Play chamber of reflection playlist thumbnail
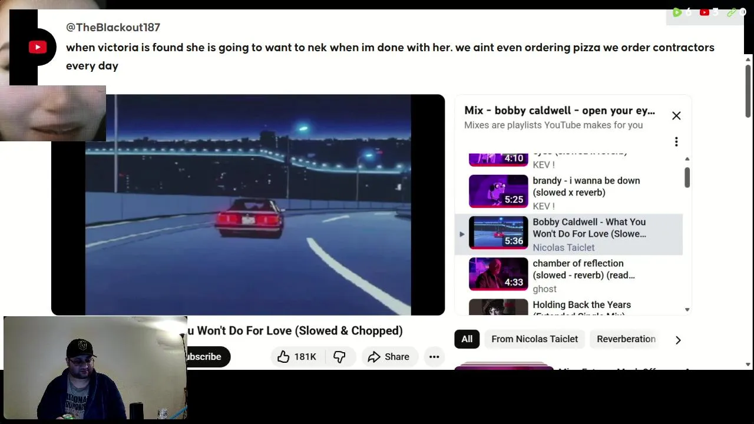The image size is (754, 424). pos(498,274)
